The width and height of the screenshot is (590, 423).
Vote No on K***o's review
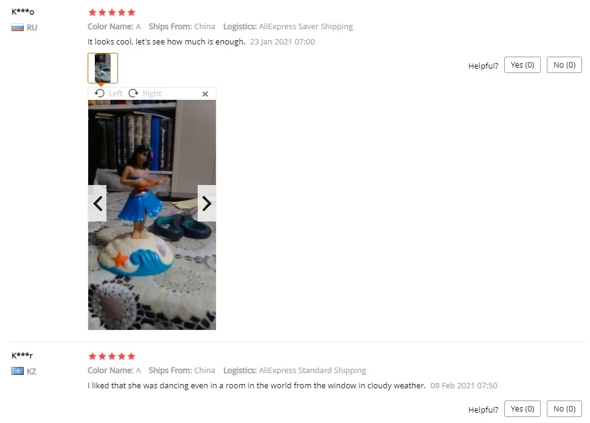(x=564, y=65)
